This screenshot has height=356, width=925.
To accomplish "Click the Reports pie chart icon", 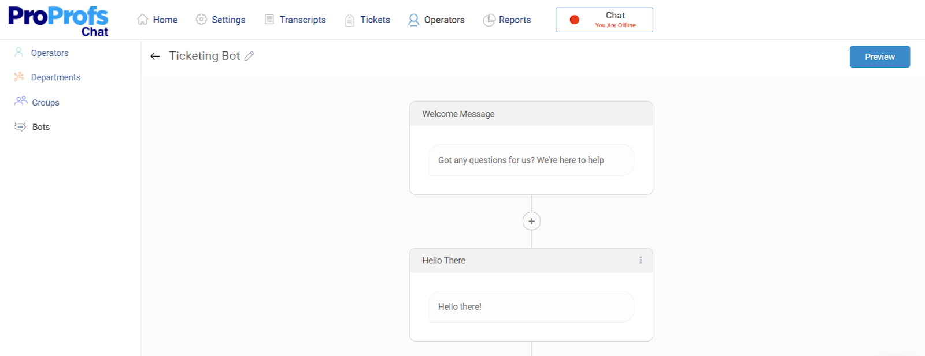I will coord(489,20).
